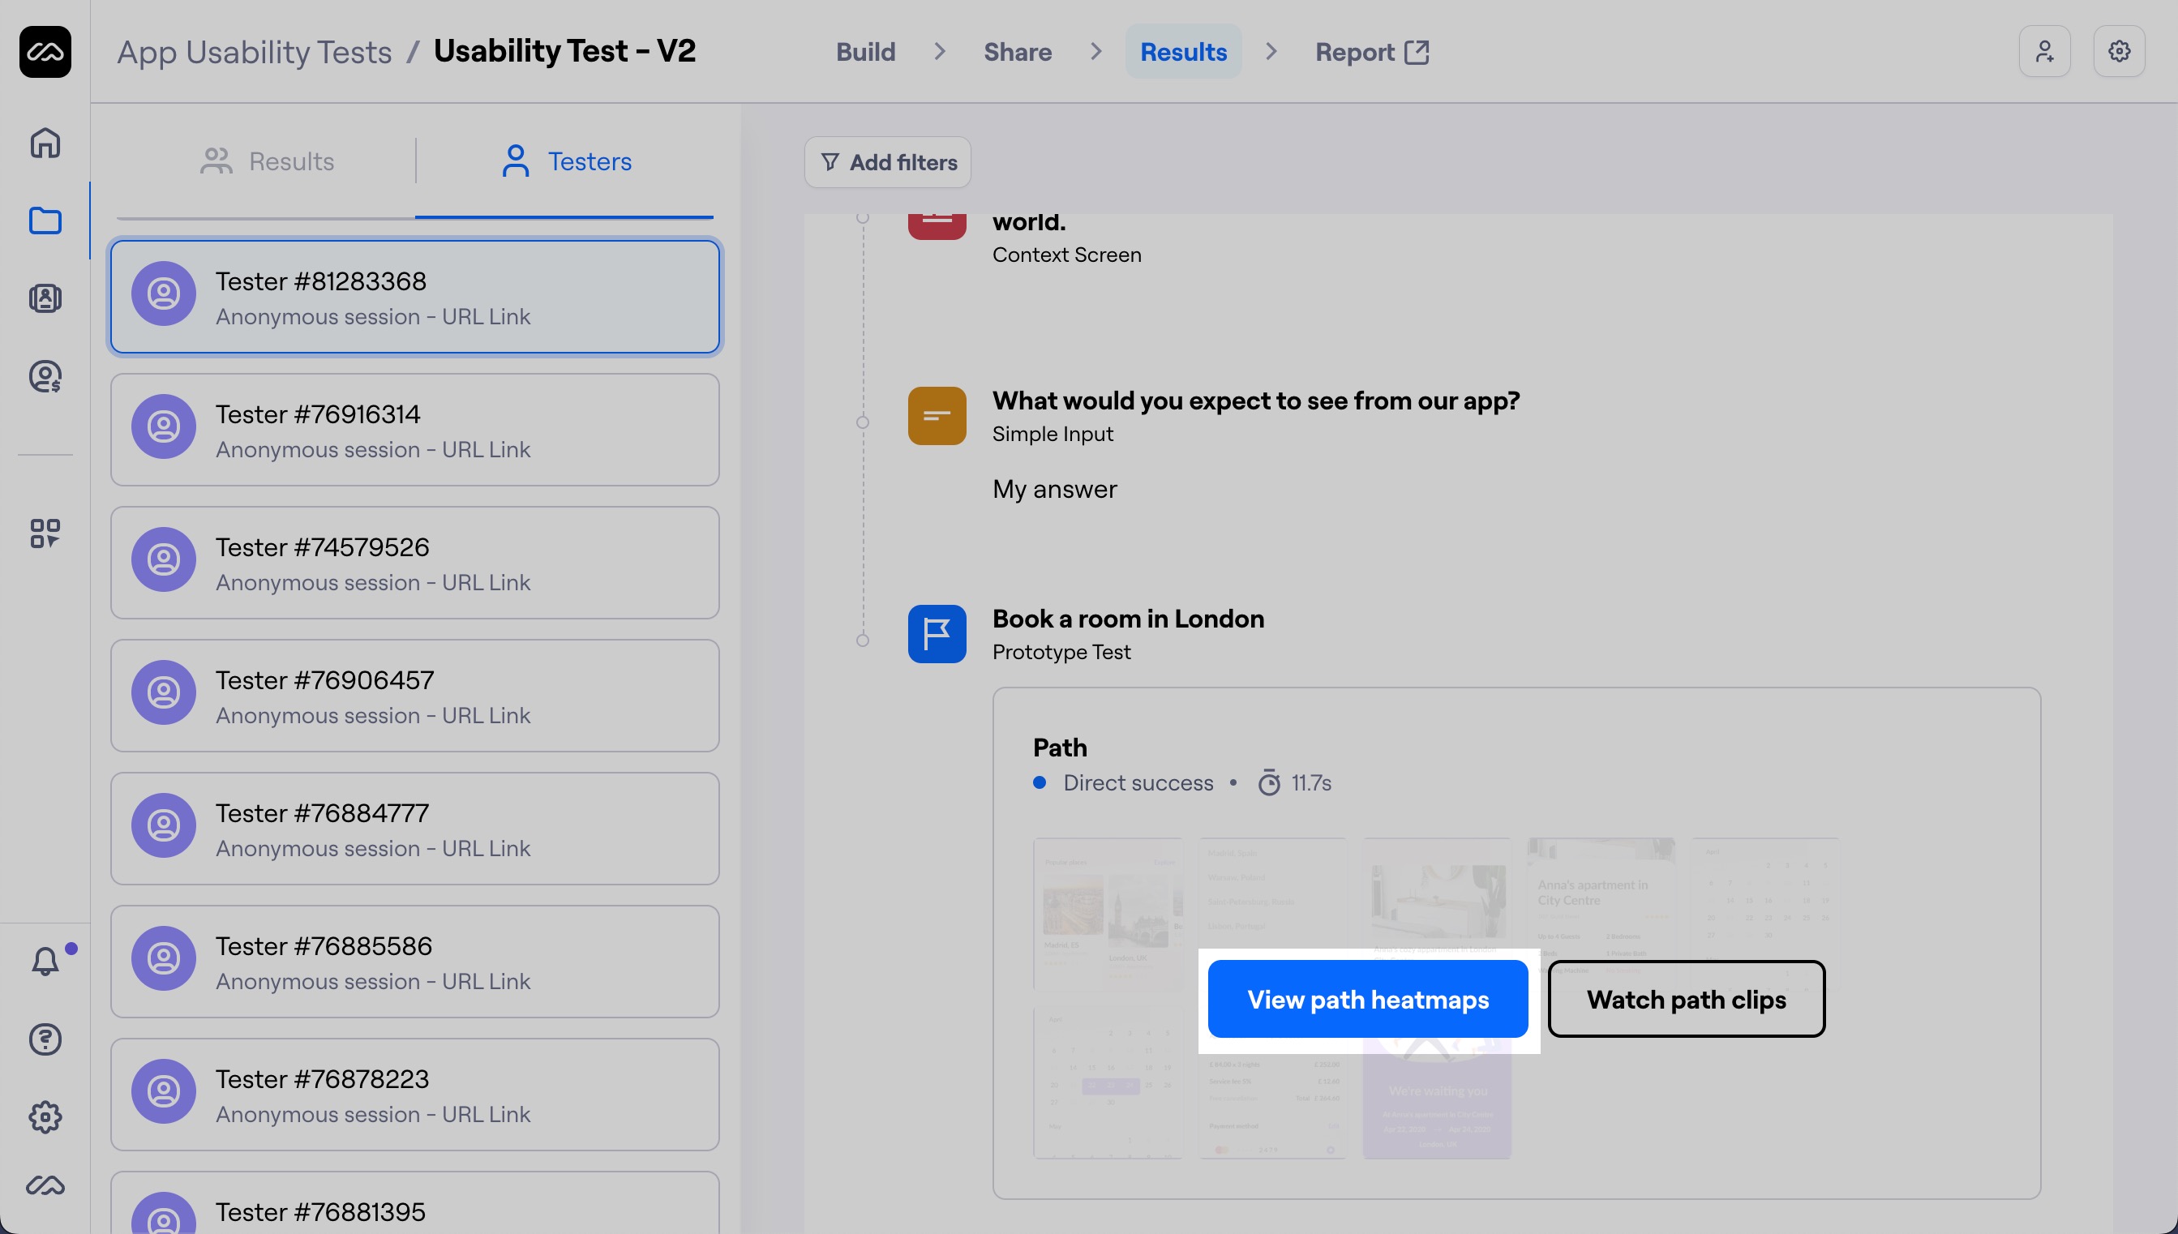This screenshot has width=2178, height=1234.
Task: Click avatar icon of Tester #76885586
Action: (x=164, y=958)
